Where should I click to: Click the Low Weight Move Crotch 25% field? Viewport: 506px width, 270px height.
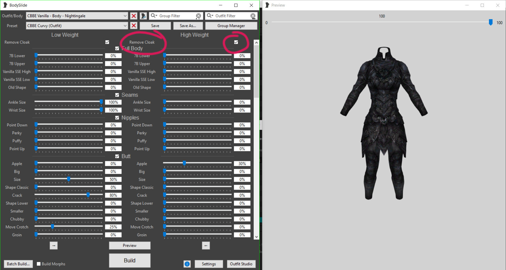[x=113, y=227]
